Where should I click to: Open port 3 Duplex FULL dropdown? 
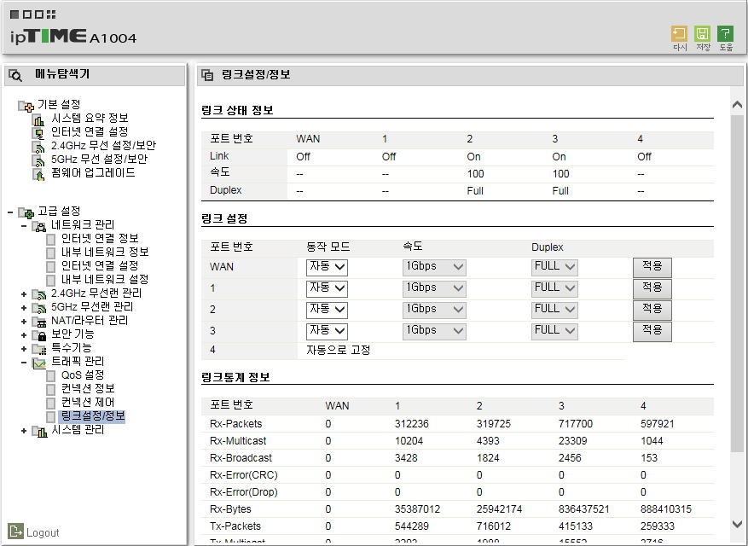(x=554, y=331)
